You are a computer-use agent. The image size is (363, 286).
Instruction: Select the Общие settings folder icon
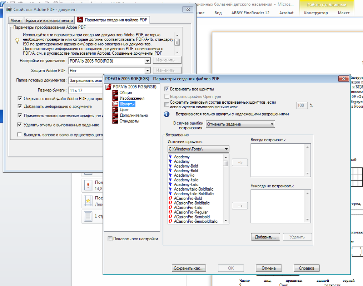pyautogui.click(x=115, y=93)
